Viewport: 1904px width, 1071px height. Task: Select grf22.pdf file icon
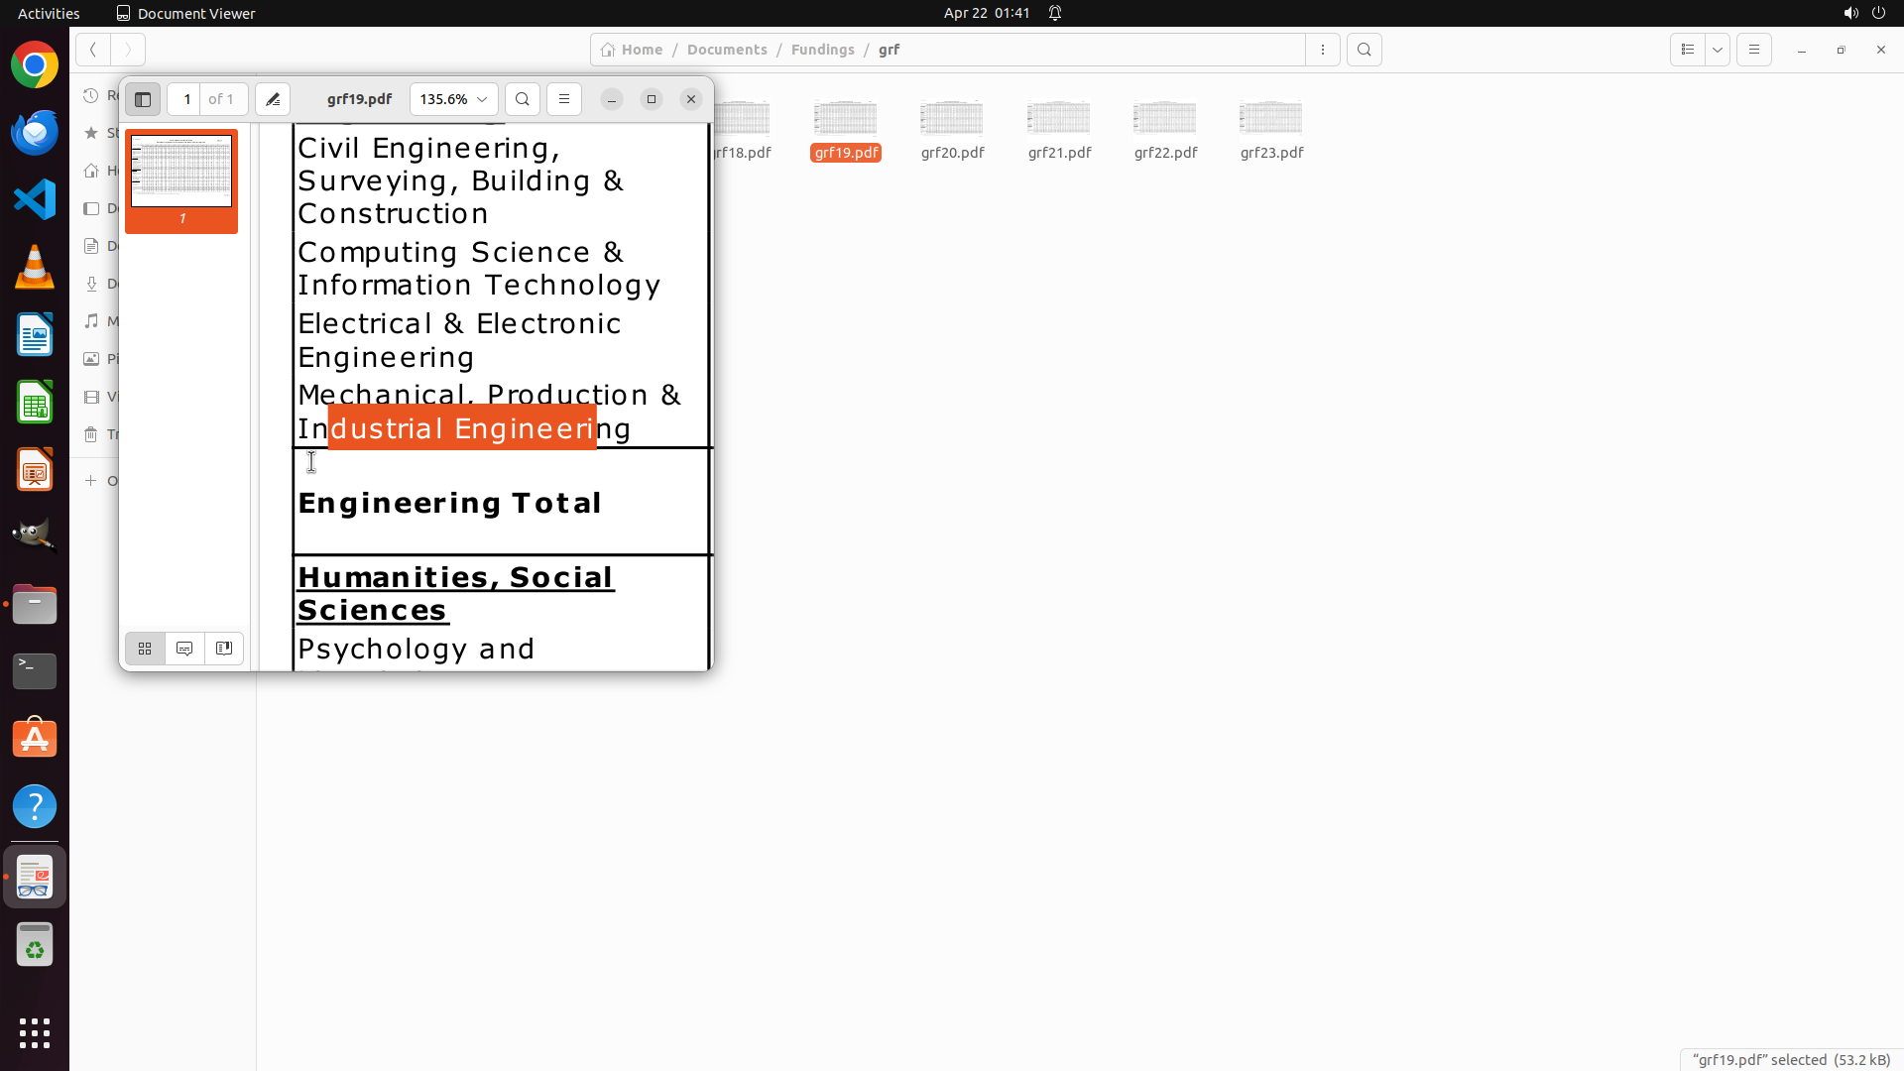(x=1165, y=119)
